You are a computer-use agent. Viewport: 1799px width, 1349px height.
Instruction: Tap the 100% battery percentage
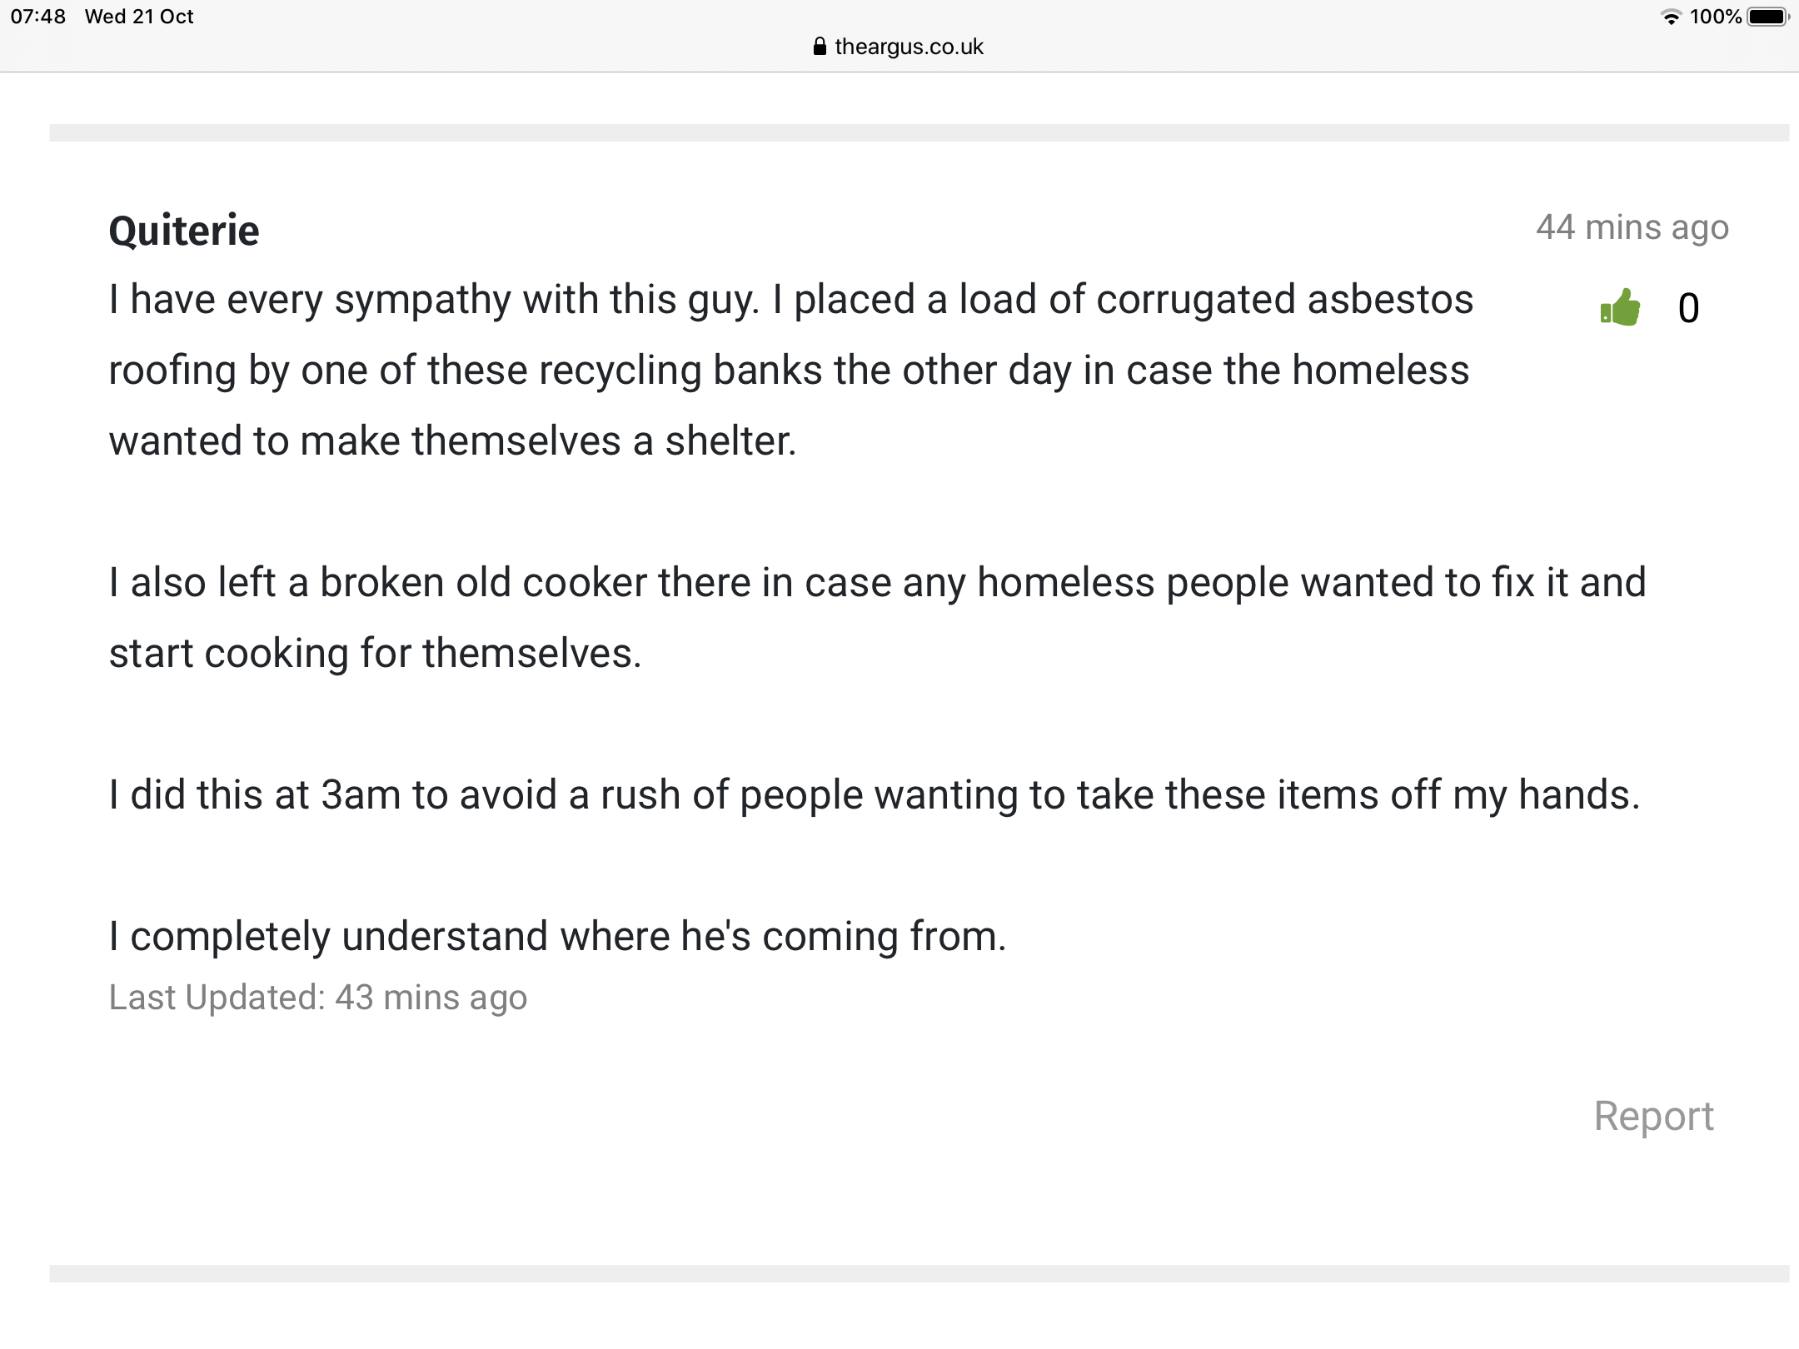[1716, 17]
